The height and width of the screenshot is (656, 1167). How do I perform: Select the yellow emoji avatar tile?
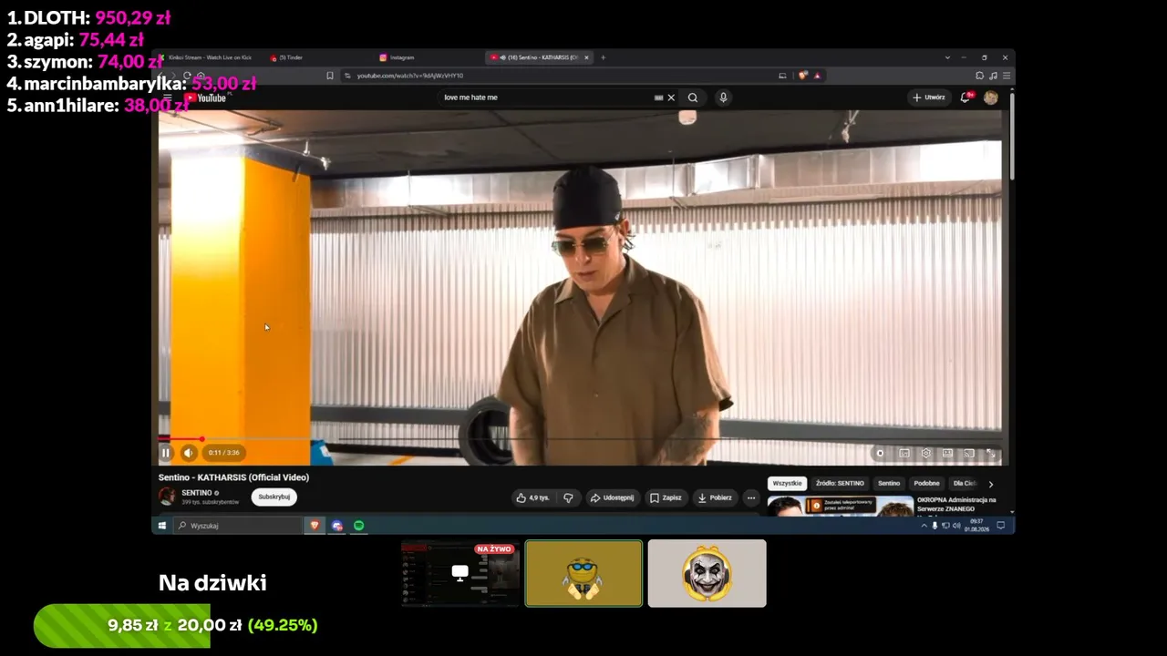coord(583,574)
